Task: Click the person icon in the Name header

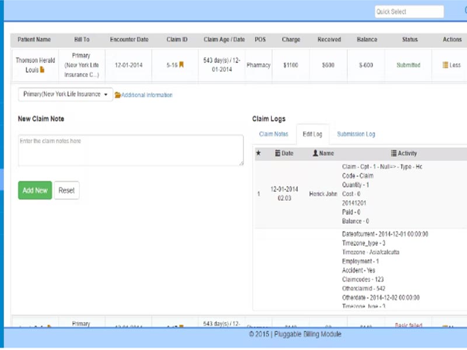Action: pos(315,153)
